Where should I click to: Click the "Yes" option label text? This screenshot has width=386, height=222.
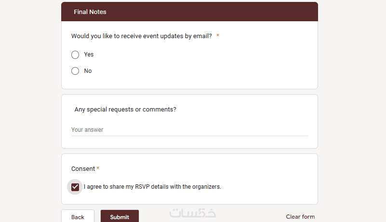click(x=89, y=55)
